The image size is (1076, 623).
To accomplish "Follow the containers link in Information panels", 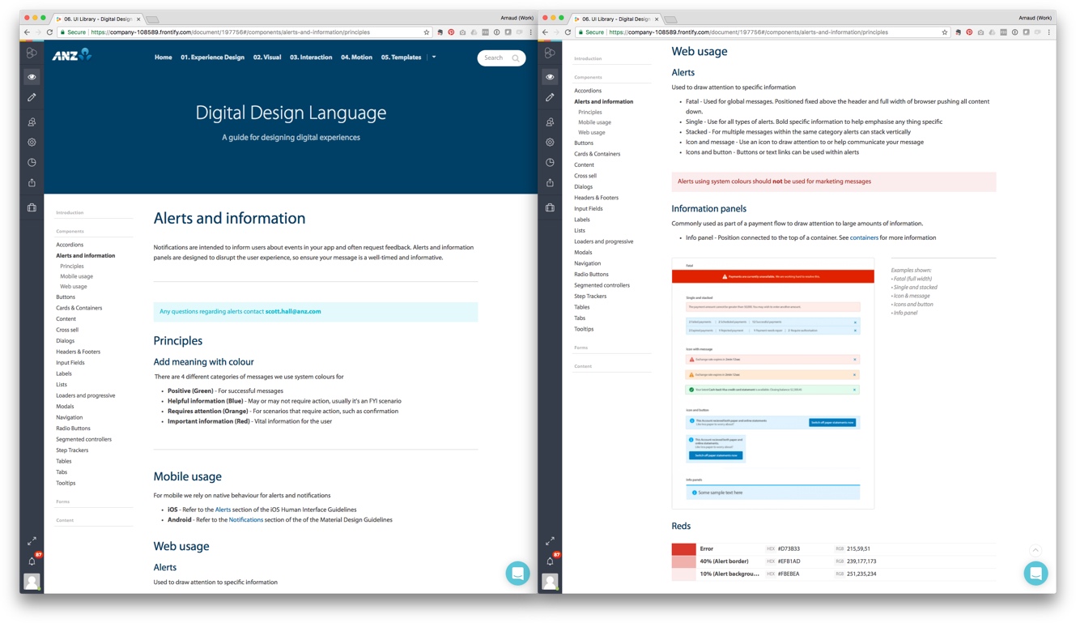I will 864,238.
